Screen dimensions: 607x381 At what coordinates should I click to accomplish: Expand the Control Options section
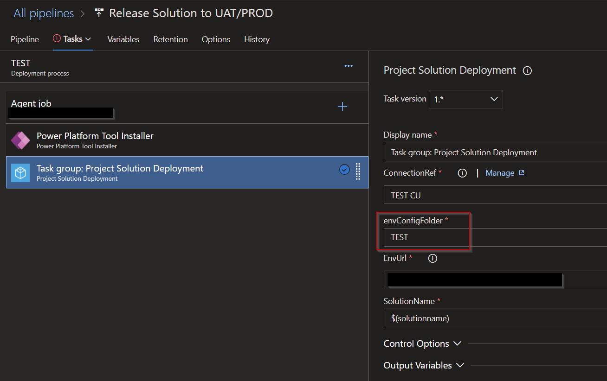422,343
